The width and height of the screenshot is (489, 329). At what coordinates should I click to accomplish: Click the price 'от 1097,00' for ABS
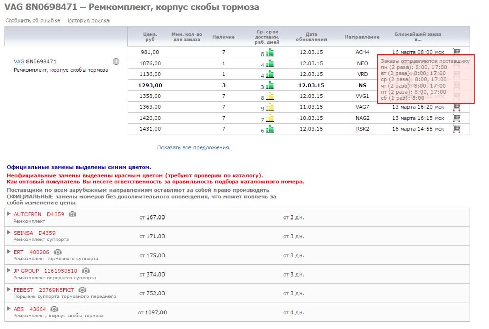152,313
